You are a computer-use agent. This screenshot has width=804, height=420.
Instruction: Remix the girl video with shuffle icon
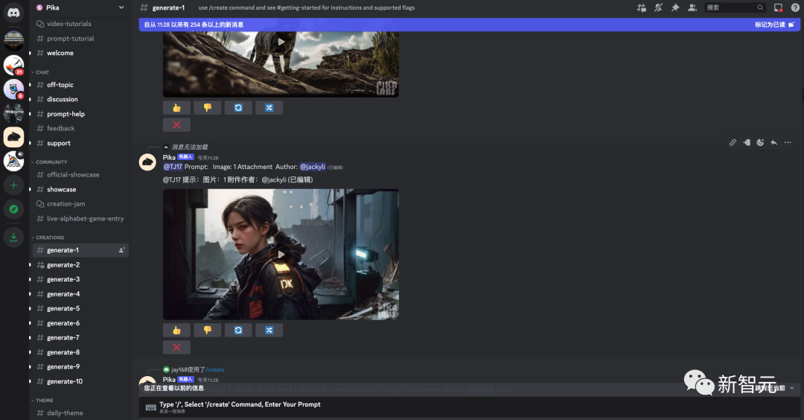(x=269, y=330)
